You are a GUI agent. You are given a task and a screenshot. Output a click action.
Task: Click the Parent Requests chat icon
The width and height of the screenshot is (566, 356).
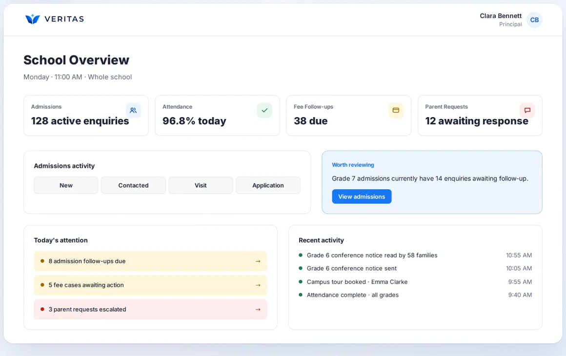[x=527, y=110]
